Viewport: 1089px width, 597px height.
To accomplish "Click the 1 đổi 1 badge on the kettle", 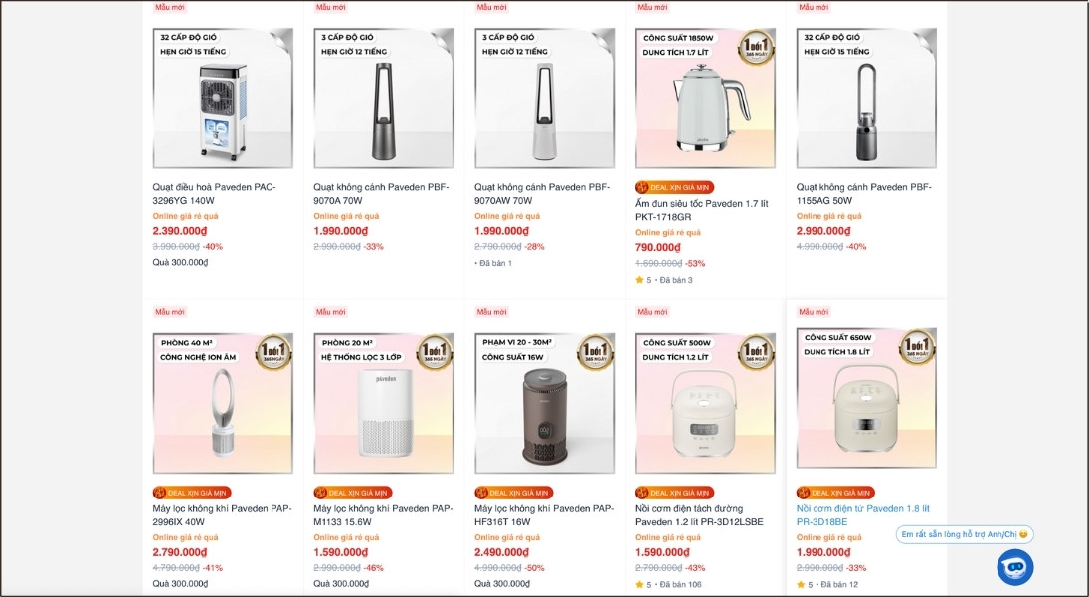I will tap(756, 47).
